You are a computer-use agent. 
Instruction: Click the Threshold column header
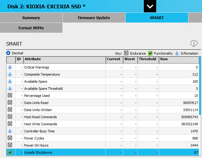point(148,60)
